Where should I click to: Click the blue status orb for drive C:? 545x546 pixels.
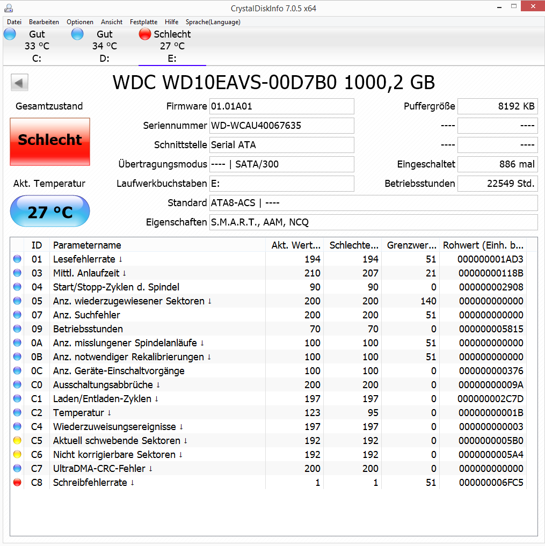point(10,34)
